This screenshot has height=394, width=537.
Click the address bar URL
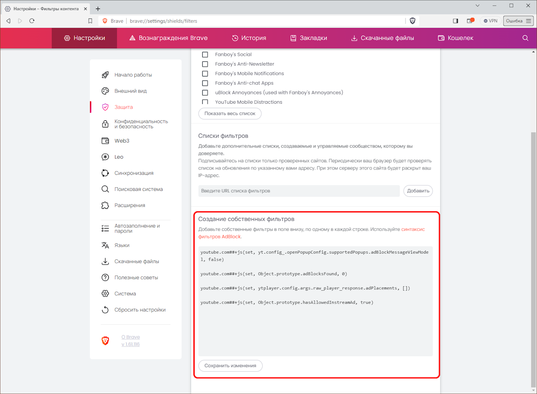point(163,21)
